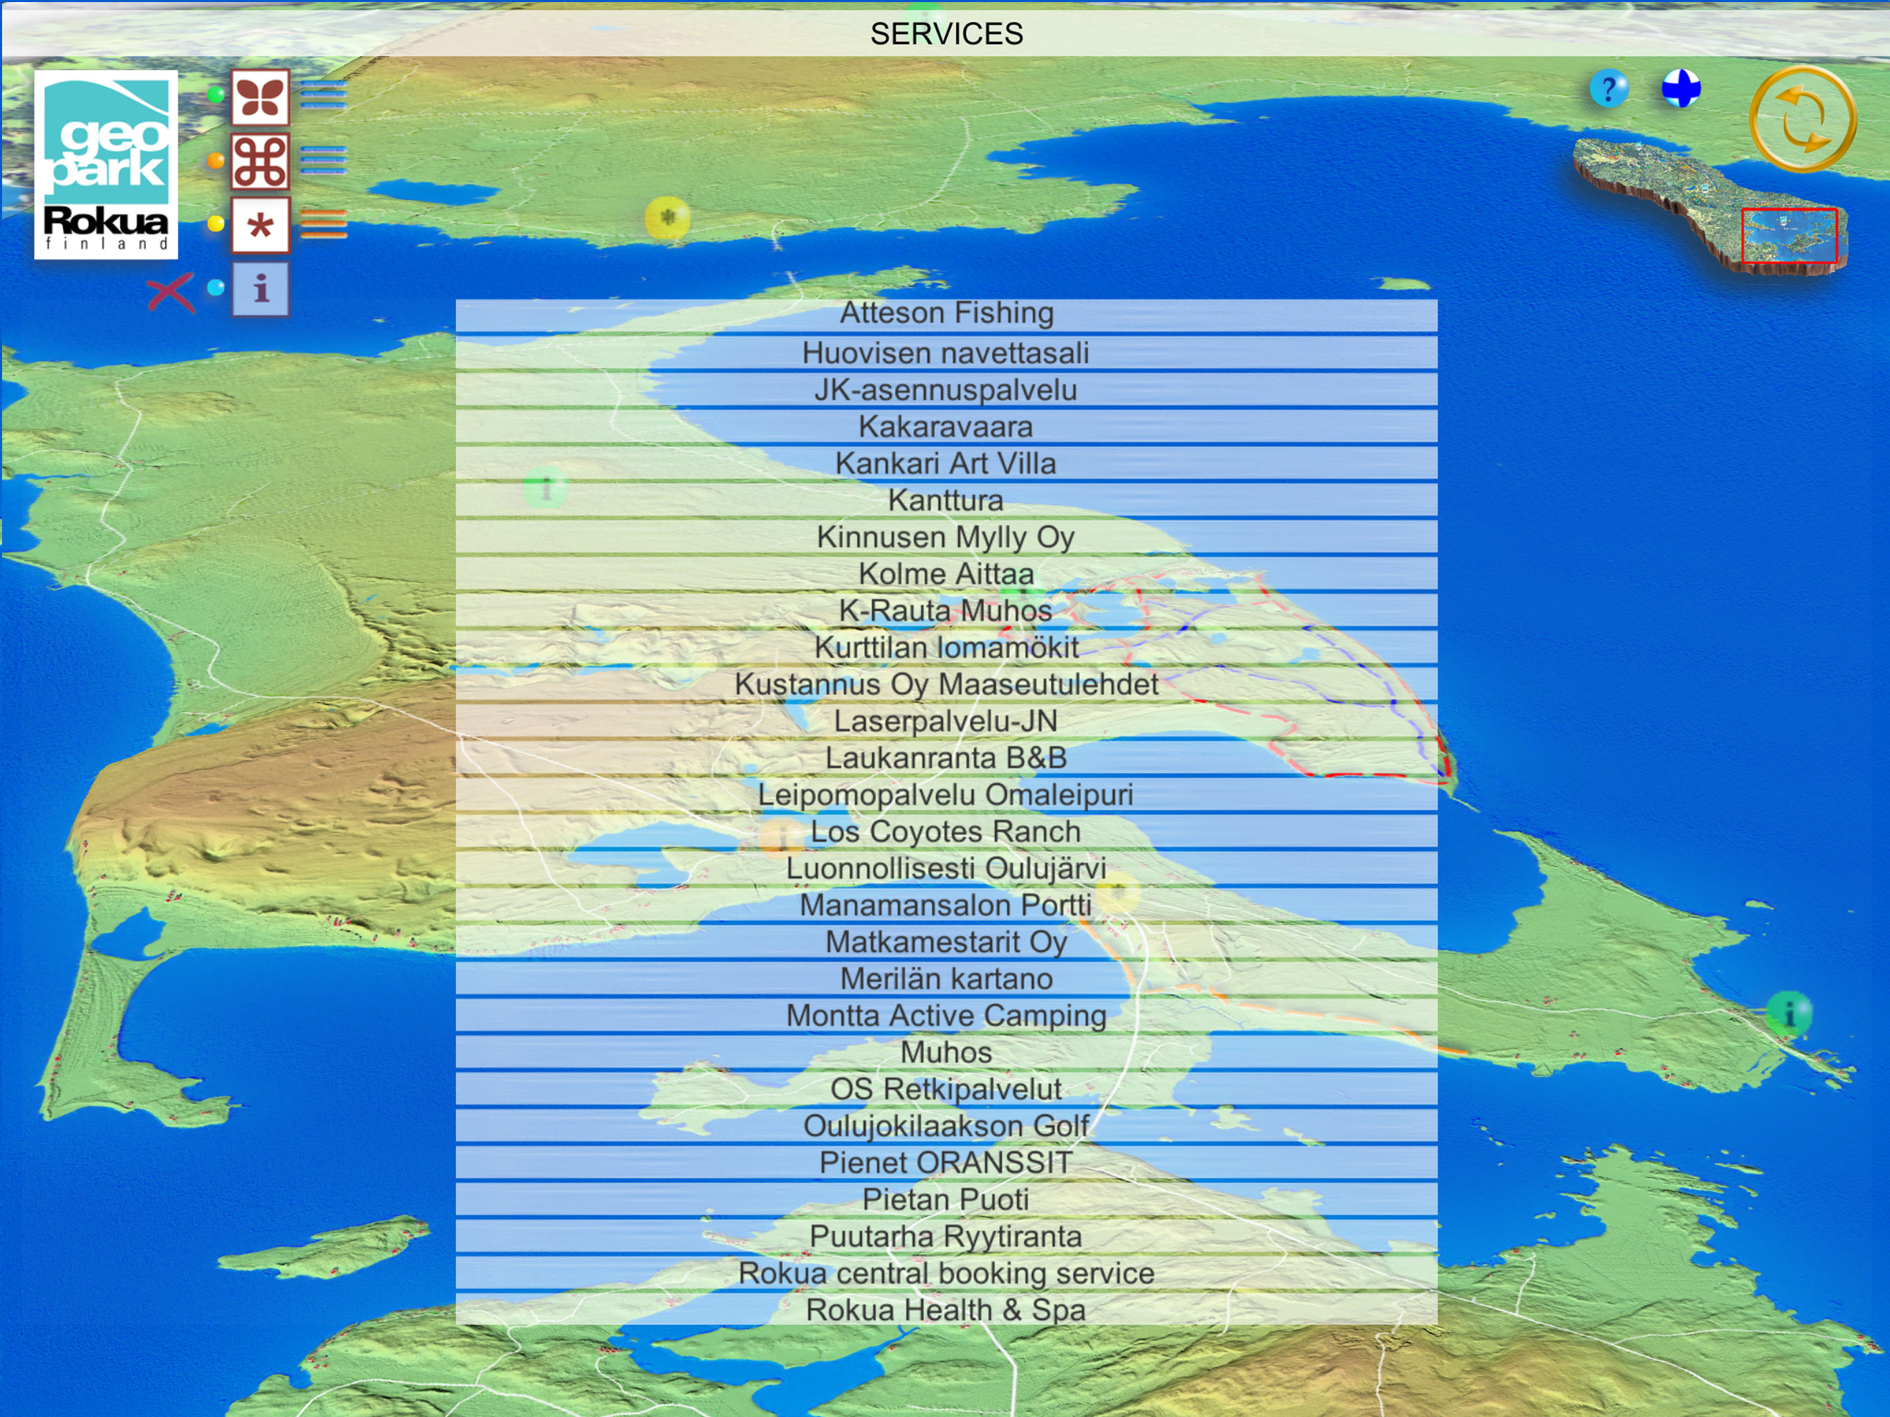Select the Kakaravaara service
Screen dimensions: 1890x1417
click(x=946, y=426)
